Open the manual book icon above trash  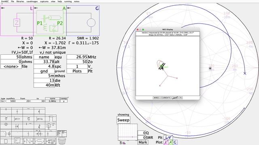point(62,134)
